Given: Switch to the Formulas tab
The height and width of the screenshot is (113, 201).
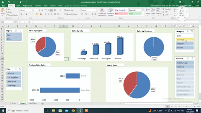Looking at the screenshot, I should click(x=38, y=6).
